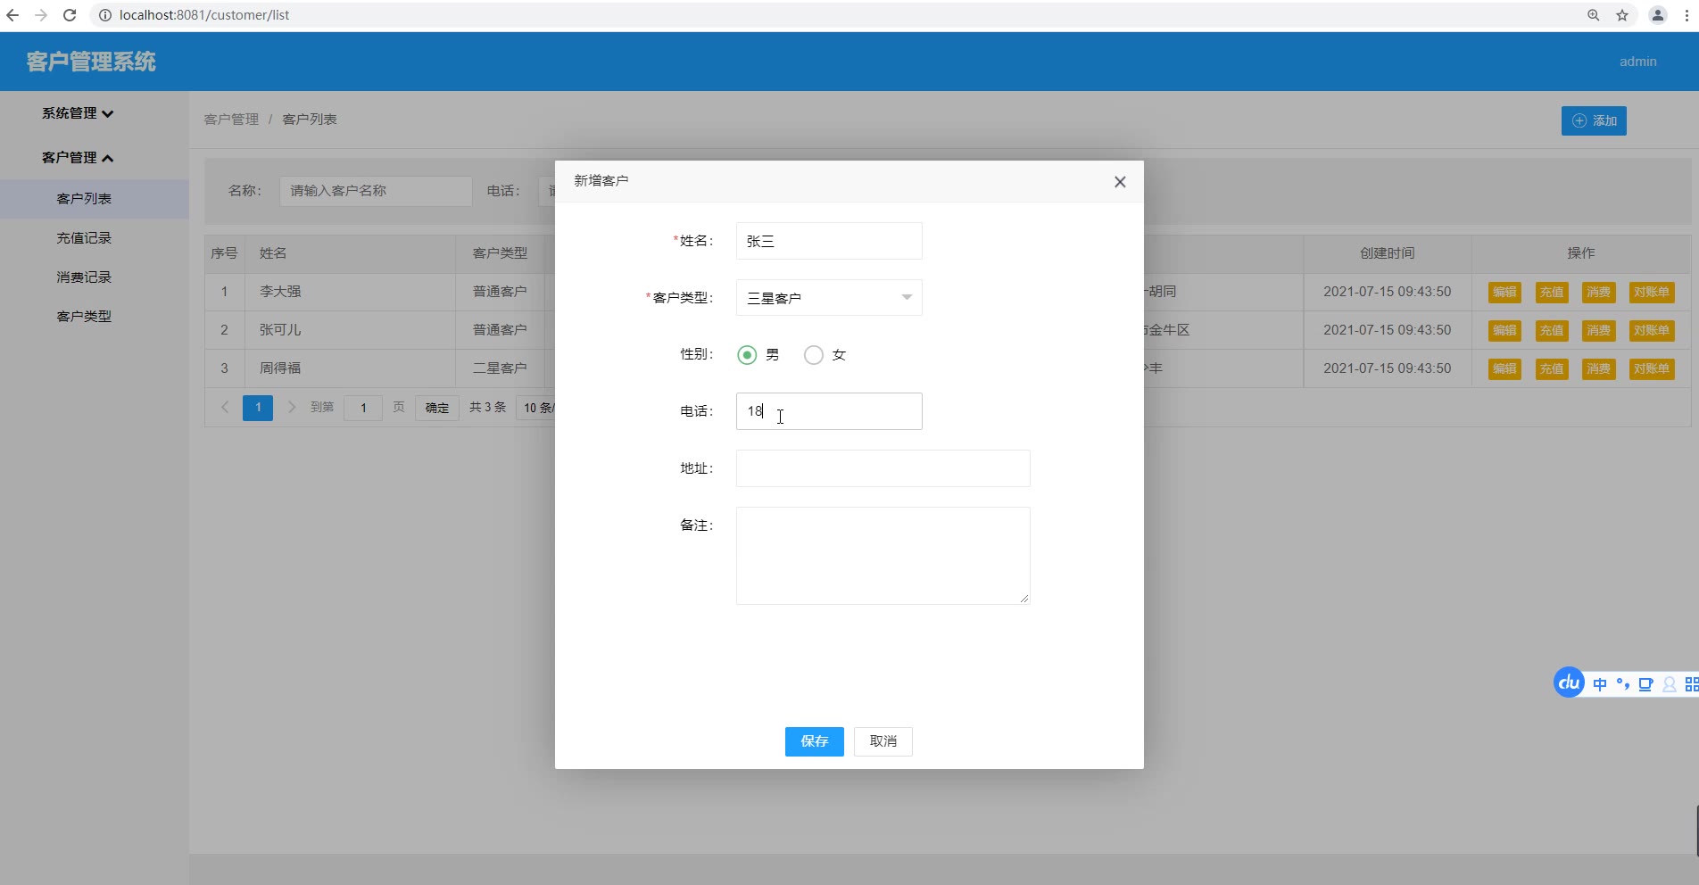Collapse the 客户管理 sidebar menu
Screen dimensions: 1699x885
click(78, 158)
